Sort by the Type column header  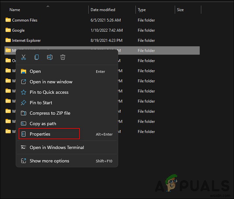(142, 10)
